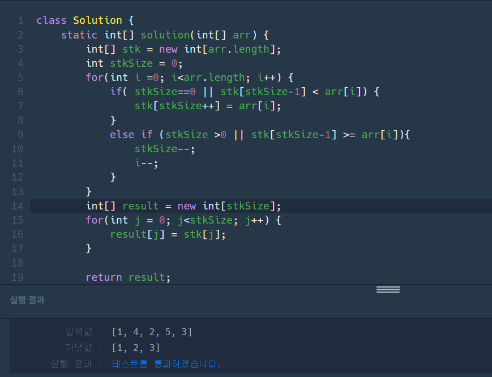Click 'static int[] solution(int[] arr) {' line
This screenshot has width=492, height=377.
coord(165,35)
